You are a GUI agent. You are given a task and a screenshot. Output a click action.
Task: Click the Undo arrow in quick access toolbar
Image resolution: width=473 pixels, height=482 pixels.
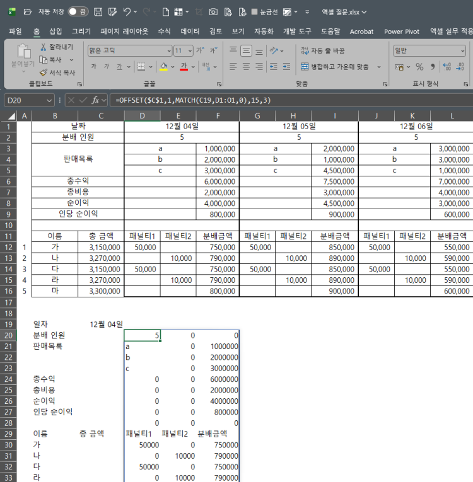click(x=127, y=12)
